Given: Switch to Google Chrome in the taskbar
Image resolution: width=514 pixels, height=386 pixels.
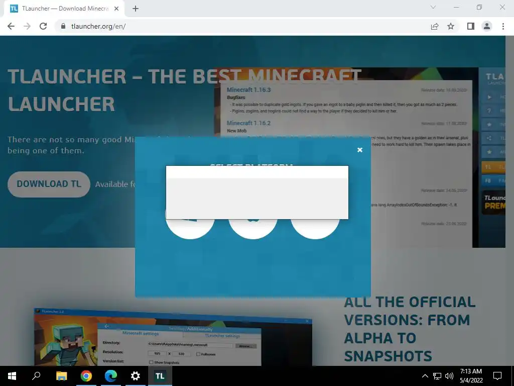Looking at the screenshot, I should pyautogui.click(x=86, y=376).
